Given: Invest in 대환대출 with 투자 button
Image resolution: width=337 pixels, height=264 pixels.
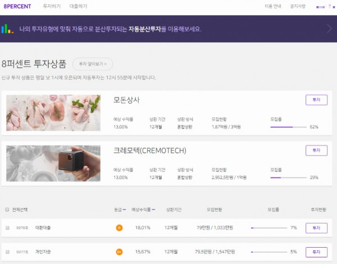Looking at the screenshot, I should [x=316, y=228].
